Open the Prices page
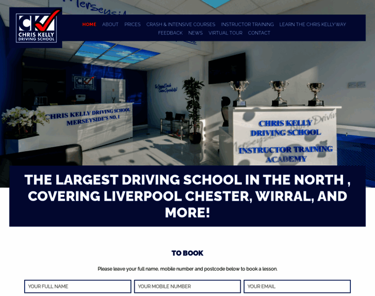 pyautogui.click(x=132, y=24)
